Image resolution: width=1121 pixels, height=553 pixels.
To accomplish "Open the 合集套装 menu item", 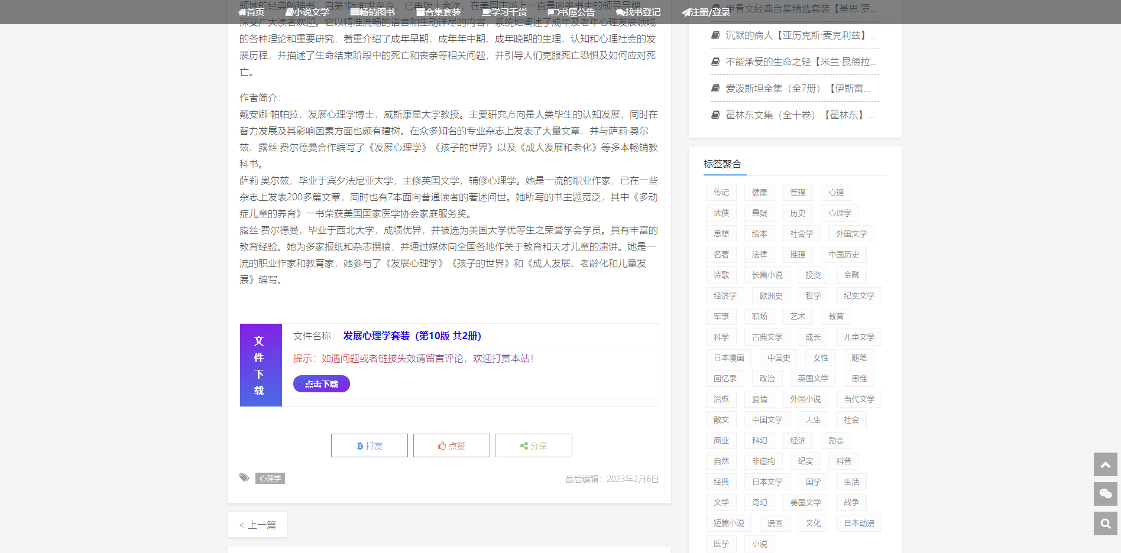I will click(x=438, y=12).
